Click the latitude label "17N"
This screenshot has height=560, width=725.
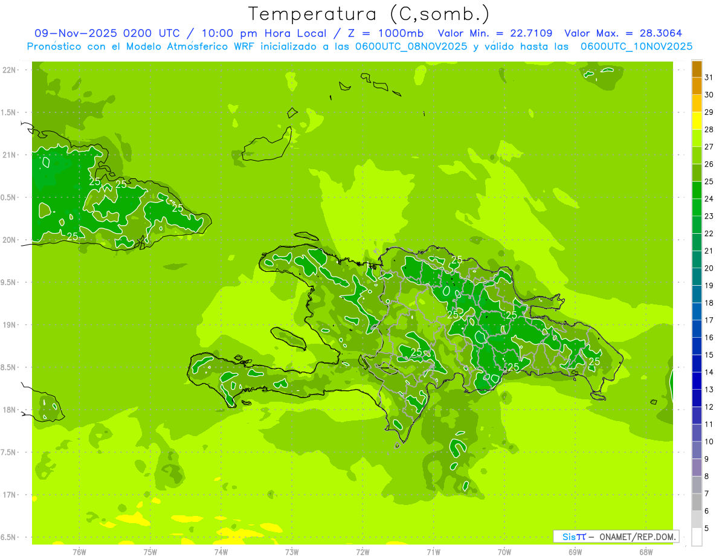(9, 495)
